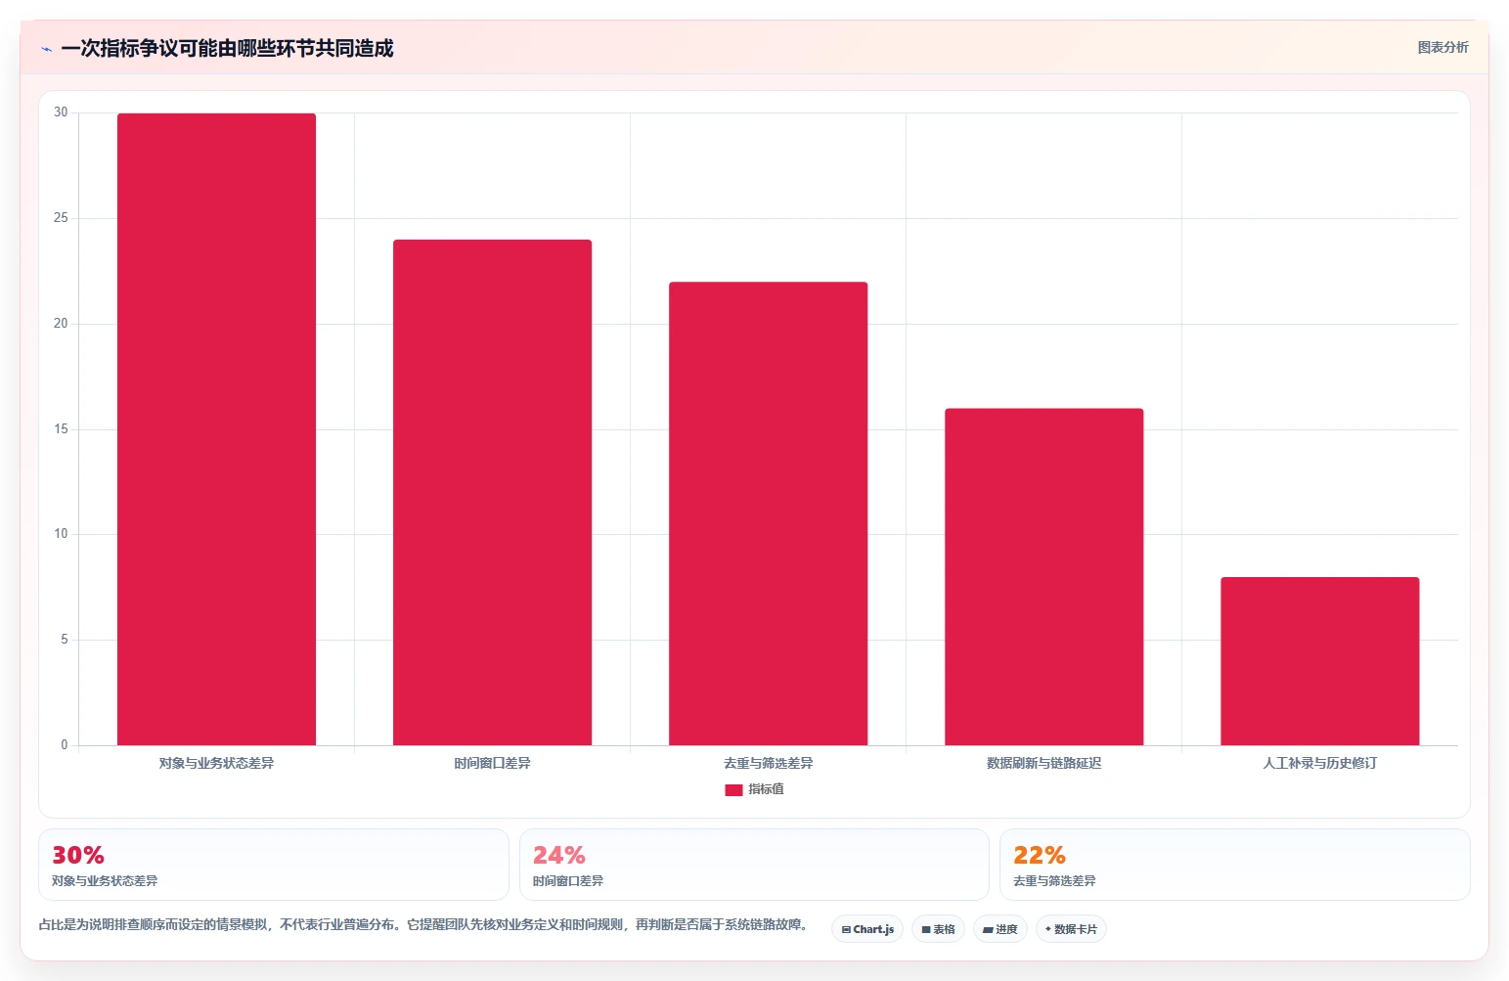Click y-axis tick value 15
Viewport: 1509px width, 981px height.
coord(61,429)
